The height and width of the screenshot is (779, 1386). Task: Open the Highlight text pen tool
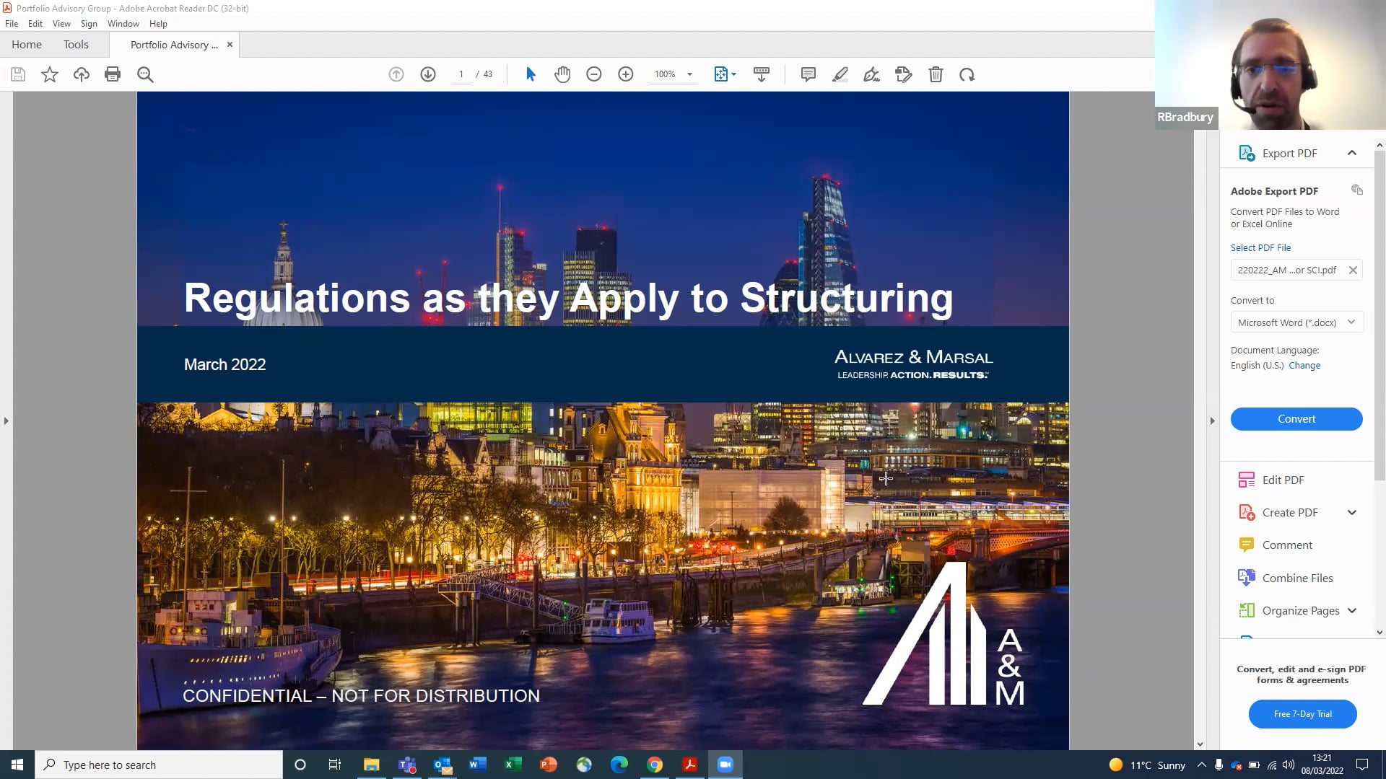pos(840,74)
